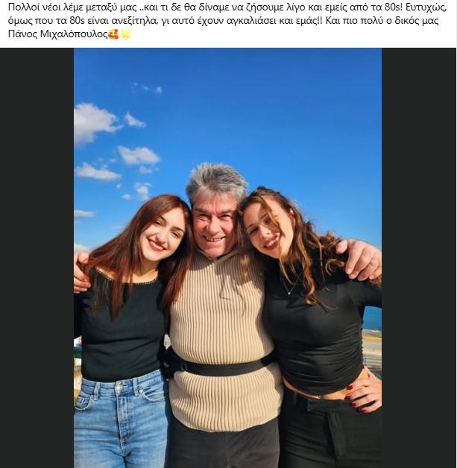The height and width of the screenshot is (468, 457).
Task: Click the man's hand on right woman's shoulder
Action: coord(361,259)
